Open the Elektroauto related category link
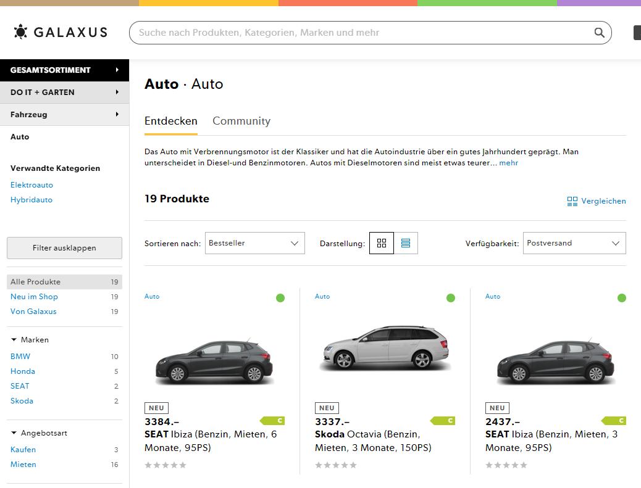 tap(32, 185)
